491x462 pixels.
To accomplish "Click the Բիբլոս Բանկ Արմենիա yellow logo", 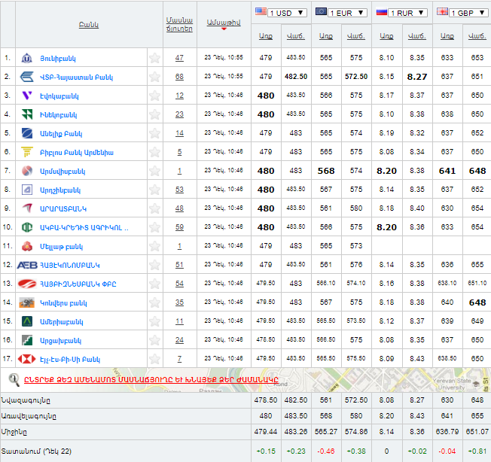I will (27, 152).
